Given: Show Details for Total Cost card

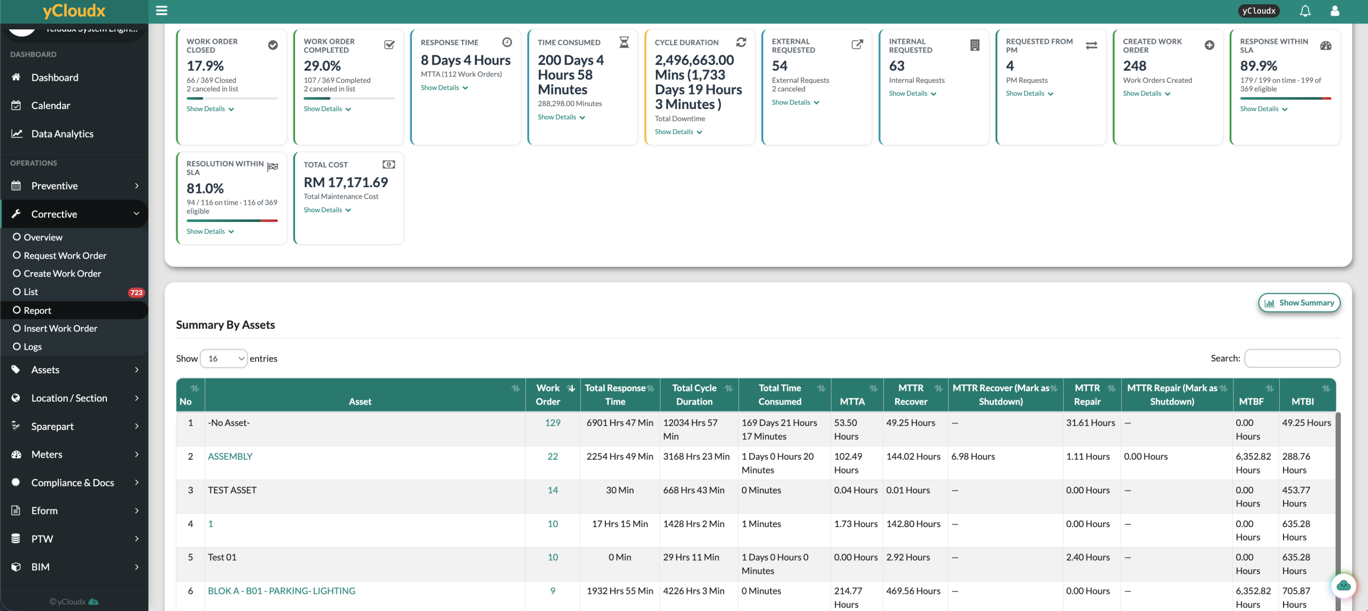Looking at the screenshot, I should tap(327, 210).
